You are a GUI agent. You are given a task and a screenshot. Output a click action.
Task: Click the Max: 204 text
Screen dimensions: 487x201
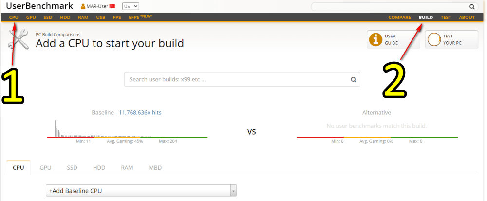(168, 141)
